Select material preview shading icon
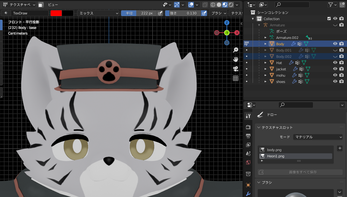 point(225,5)
